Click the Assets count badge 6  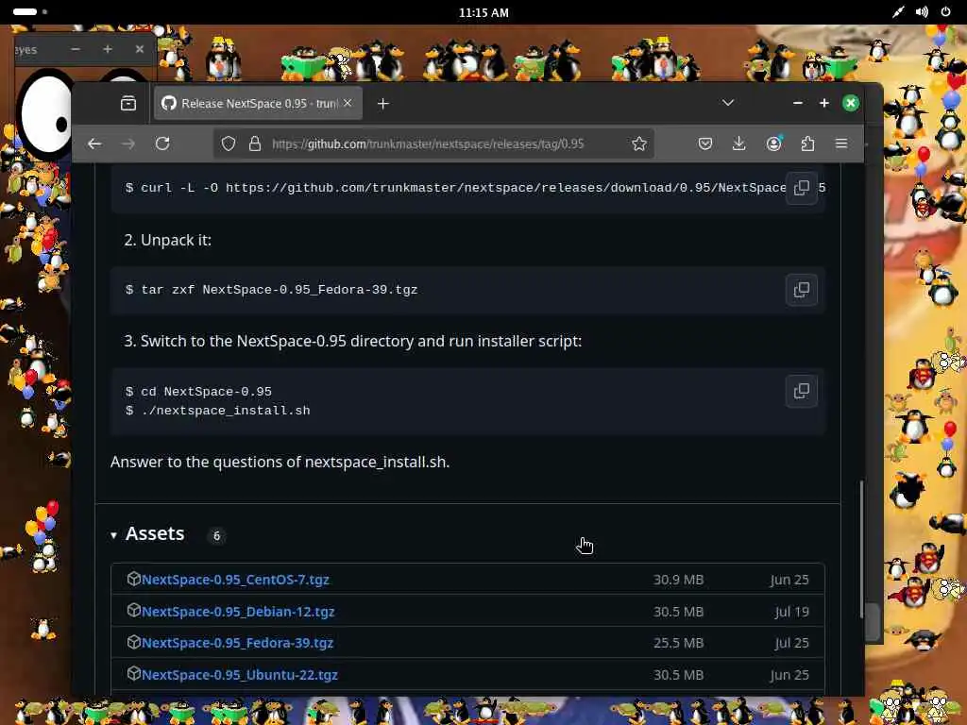coord(216,536)
